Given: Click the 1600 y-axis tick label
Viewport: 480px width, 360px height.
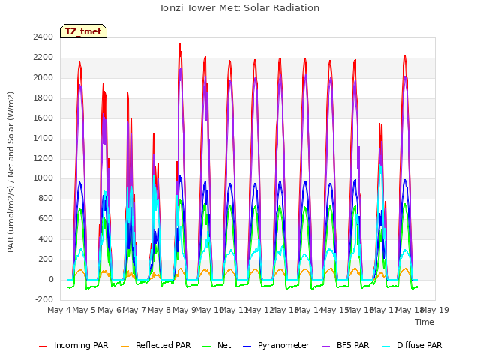Looking at the screenshot, I should [43, 118].
